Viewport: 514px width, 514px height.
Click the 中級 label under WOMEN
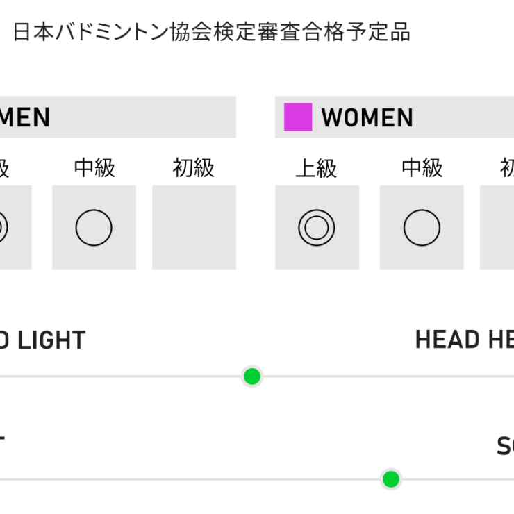(422, 168)
